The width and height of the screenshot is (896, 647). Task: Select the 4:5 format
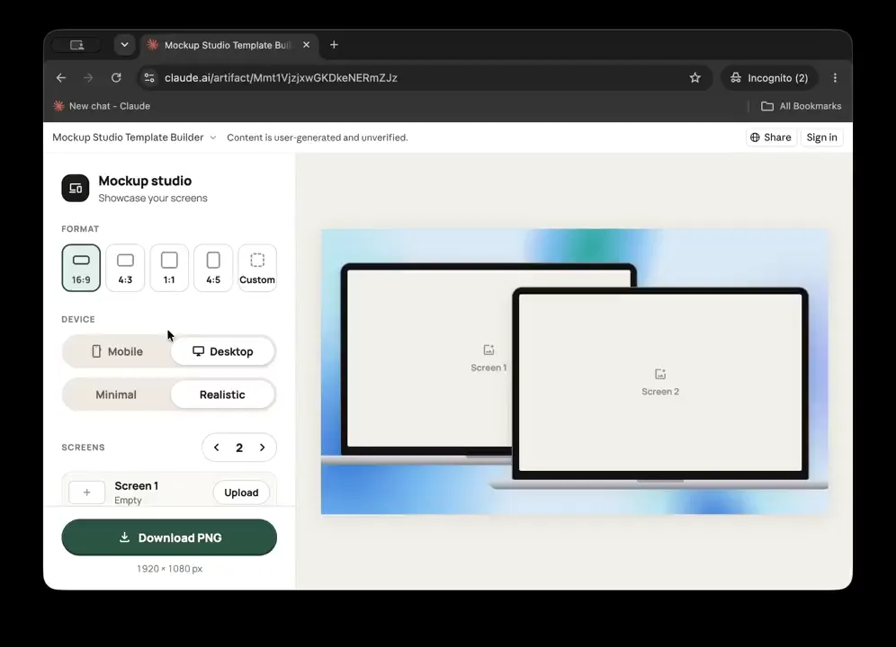click(x=213, y=268)
